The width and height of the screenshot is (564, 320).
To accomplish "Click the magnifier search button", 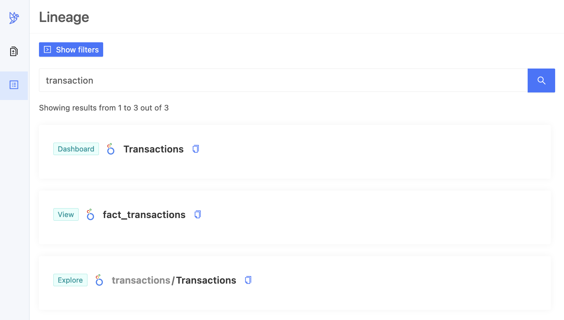I will (x=541, y=80).
